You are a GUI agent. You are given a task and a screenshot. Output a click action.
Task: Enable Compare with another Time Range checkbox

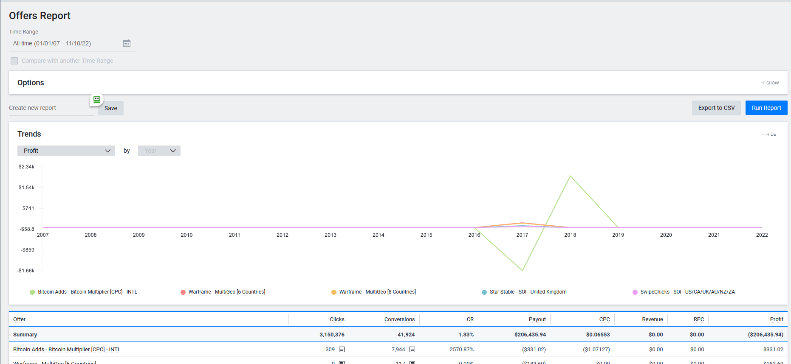coord(14,61)
